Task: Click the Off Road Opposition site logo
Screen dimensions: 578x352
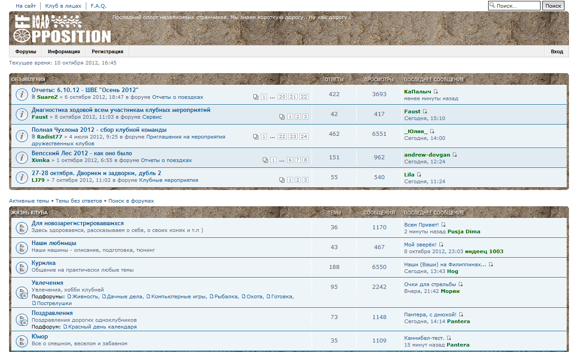Action: tap(62, 29)
